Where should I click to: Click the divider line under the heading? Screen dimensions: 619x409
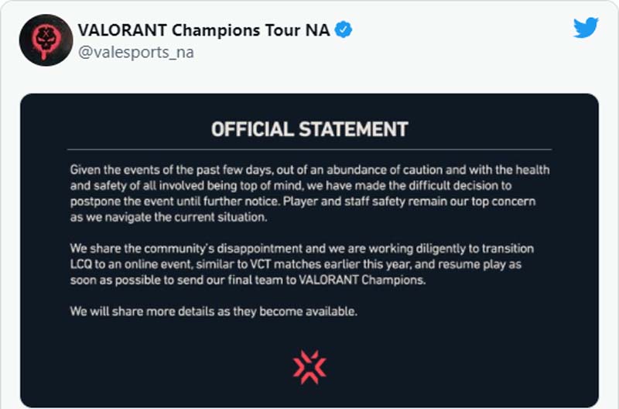(309, 150)
